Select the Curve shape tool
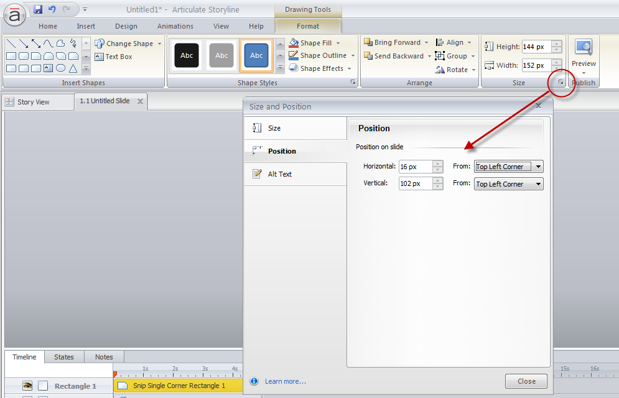This screenshot has width=619, height=398. [x=48, y=44]
